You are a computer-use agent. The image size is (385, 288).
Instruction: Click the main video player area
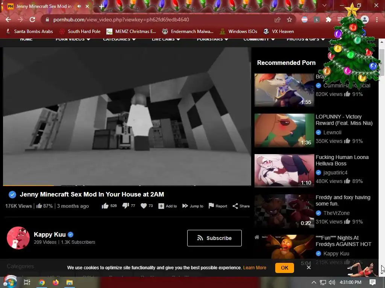coord(127,116)
